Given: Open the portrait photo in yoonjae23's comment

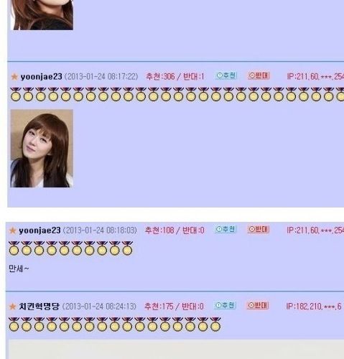Looking at the screenshot, I should 42,148.
